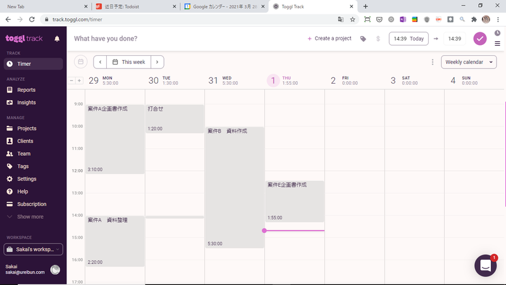
Task: Click the round calendar icon beside week navigation
Action: click(80, 62)
